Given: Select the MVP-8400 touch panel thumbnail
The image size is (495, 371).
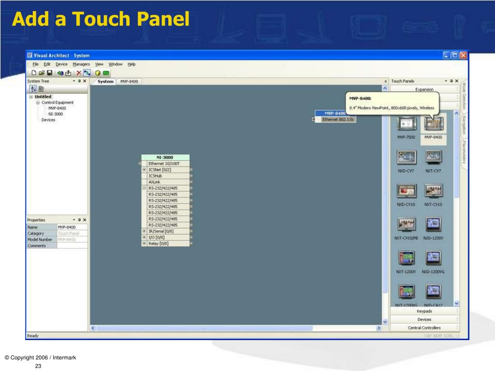Looking at the screenshot, I should point(434,124).
